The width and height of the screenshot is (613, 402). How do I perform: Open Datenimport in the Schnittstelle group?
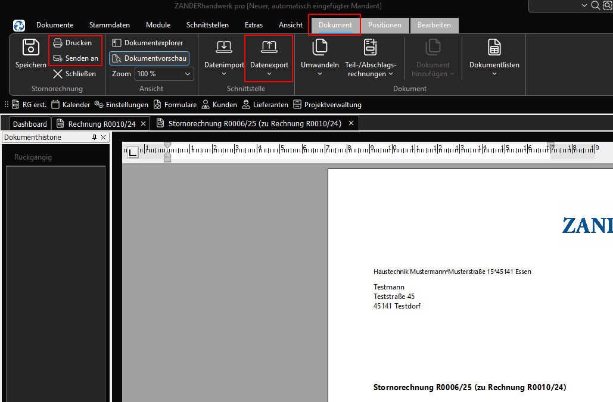(x=224, y=48)
